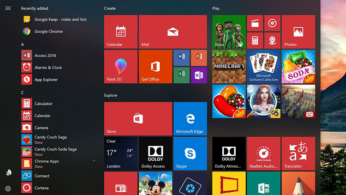Open Microsoft Solitaire Collection tile
Image resolution: width=346 pixels, height=195 pixels.
(x=264, y=67)
